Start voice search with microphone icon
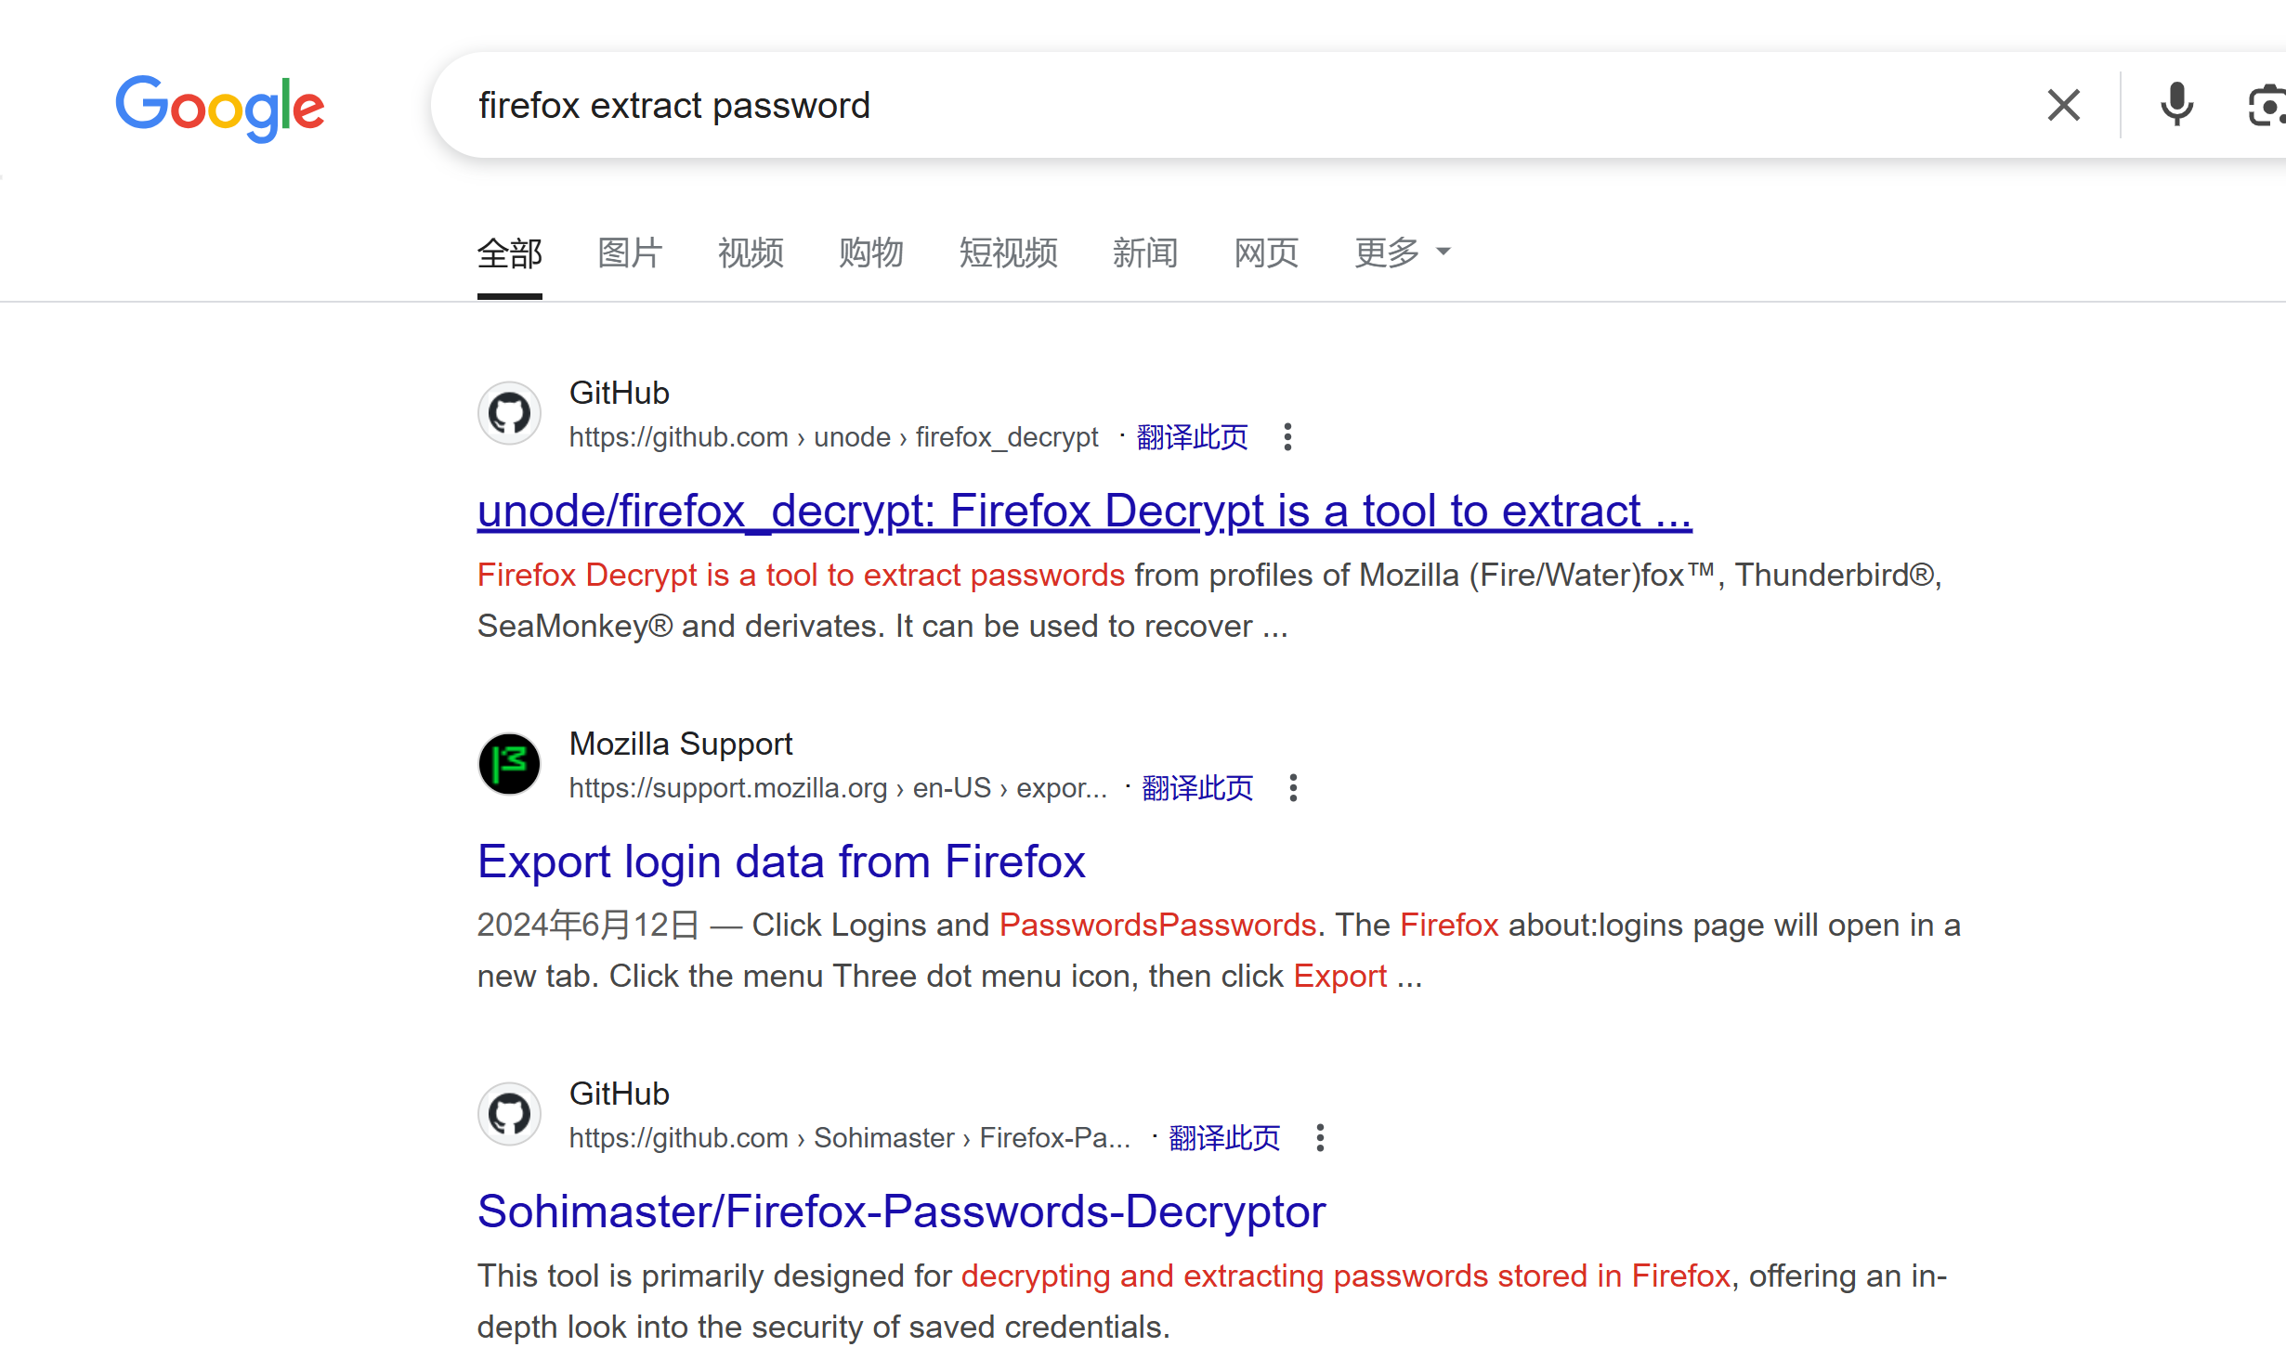The height and width of the screenshot is (1360, 2286). 2175,105
